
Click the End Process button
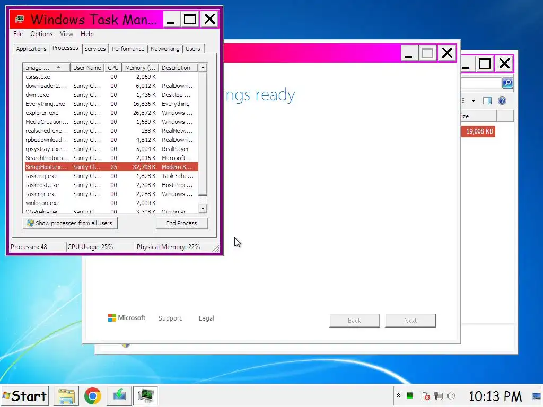[x=181, y=223]
